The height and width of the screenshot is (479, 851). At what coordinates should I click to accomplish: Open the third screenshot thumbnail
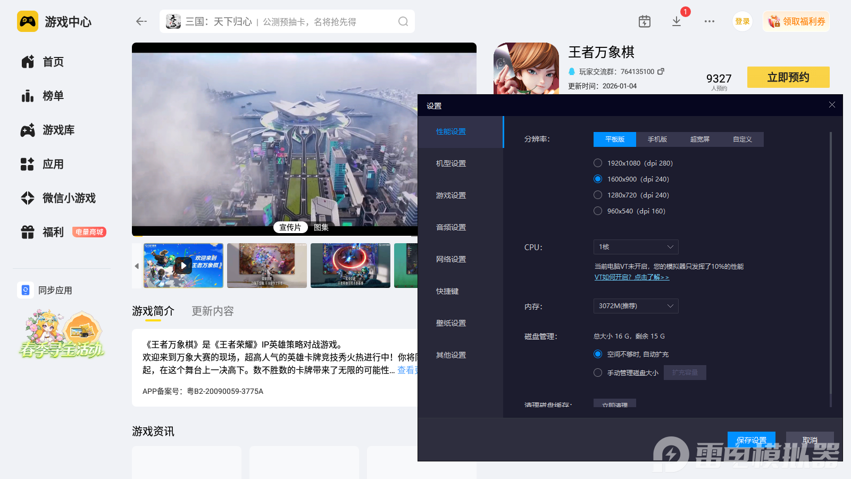351,266
